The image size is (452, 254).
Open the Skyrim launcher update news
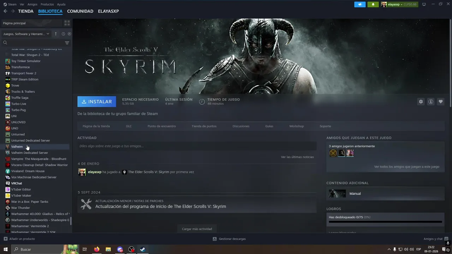click(x=197, y=205)
